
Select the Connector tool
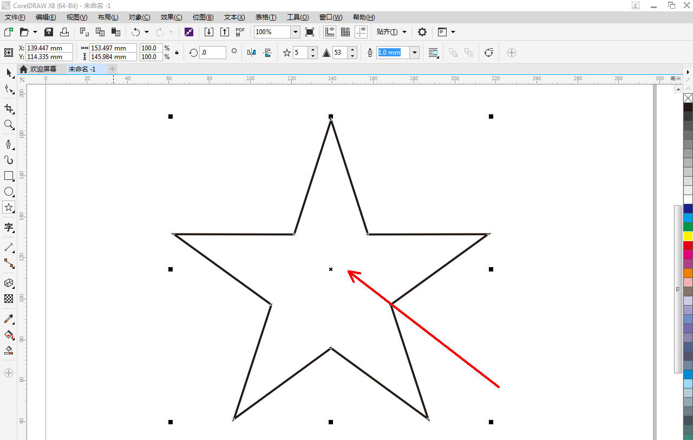pos(9,263)
